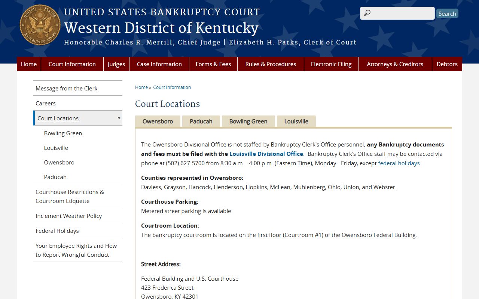Open the Court Information menu
The image size is (479, 299).
(x=72, y=64)
